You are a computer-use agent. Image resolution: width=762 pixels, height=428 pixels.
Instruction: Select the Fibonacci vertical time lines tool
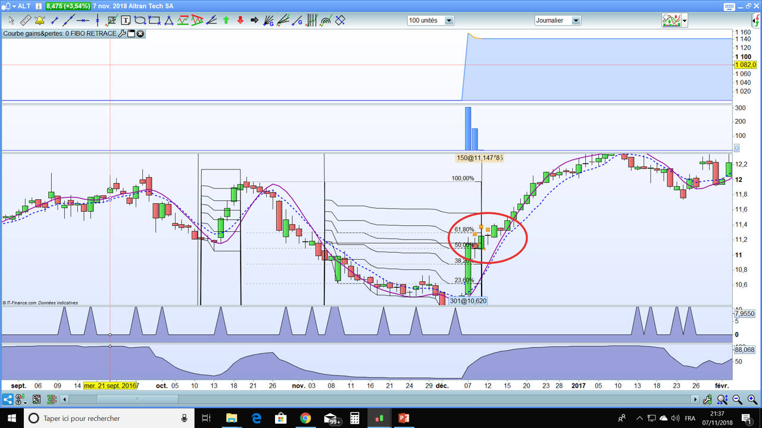pos(311,20)
